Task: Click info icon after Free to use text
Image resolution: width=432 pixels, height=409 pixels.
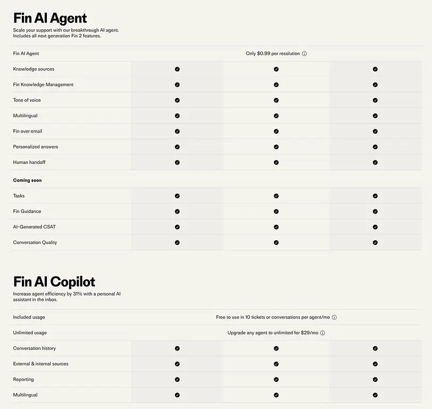Action: [335, 317]
